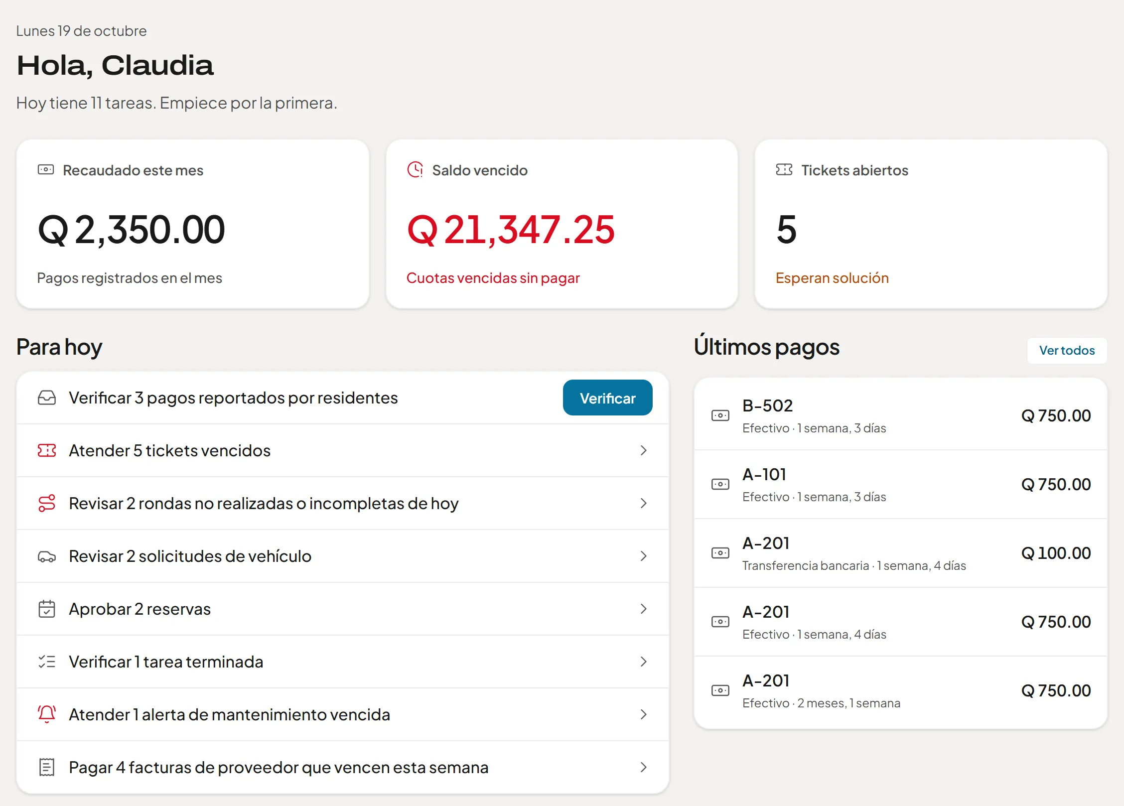
Task: Click the Q 2,350.00 recaudado amount
Action: (132, 230)
